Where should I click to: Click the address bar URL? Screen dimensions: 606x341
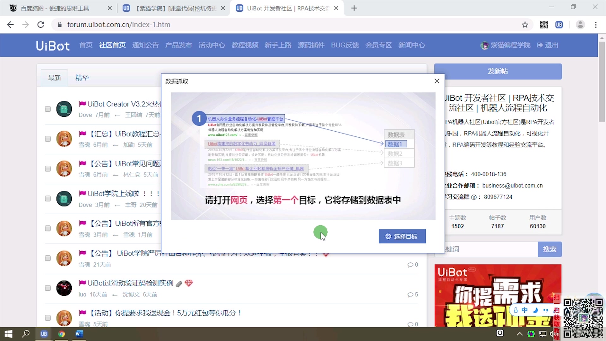[119, 25]
